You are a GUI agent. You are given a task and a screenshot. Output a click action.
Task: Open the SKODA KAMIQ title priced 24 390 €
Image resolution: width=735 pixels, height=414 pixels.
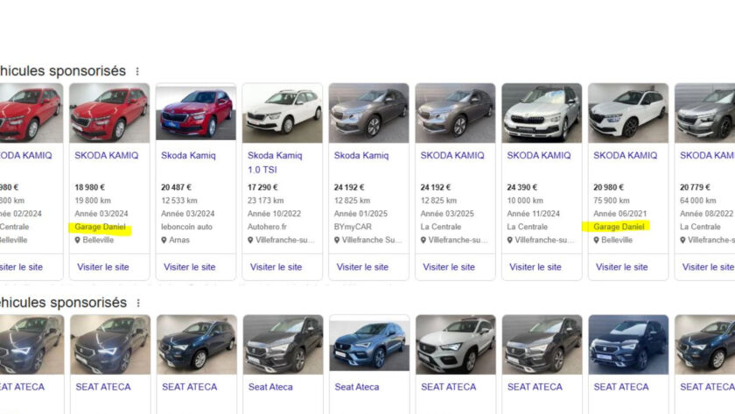click(x=539, y=155)
